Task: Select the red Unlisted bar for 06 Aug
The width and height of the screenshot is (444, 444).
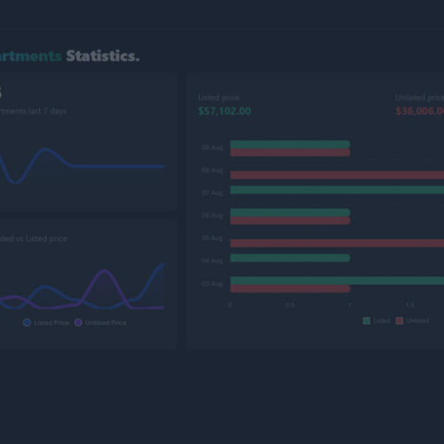Action: (x=290, y=220)
